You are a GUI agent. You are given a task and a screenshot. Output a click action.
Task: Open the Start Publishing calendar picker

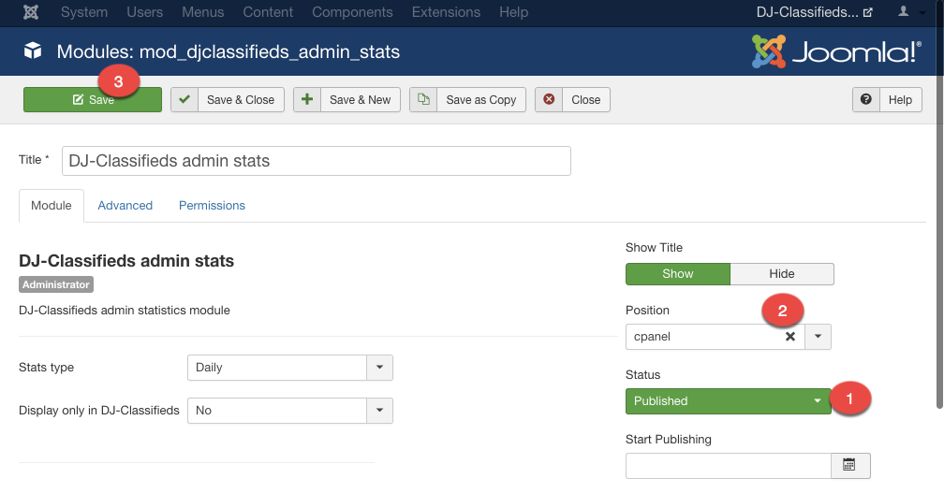pyautogui.click(x=850, y=466)
